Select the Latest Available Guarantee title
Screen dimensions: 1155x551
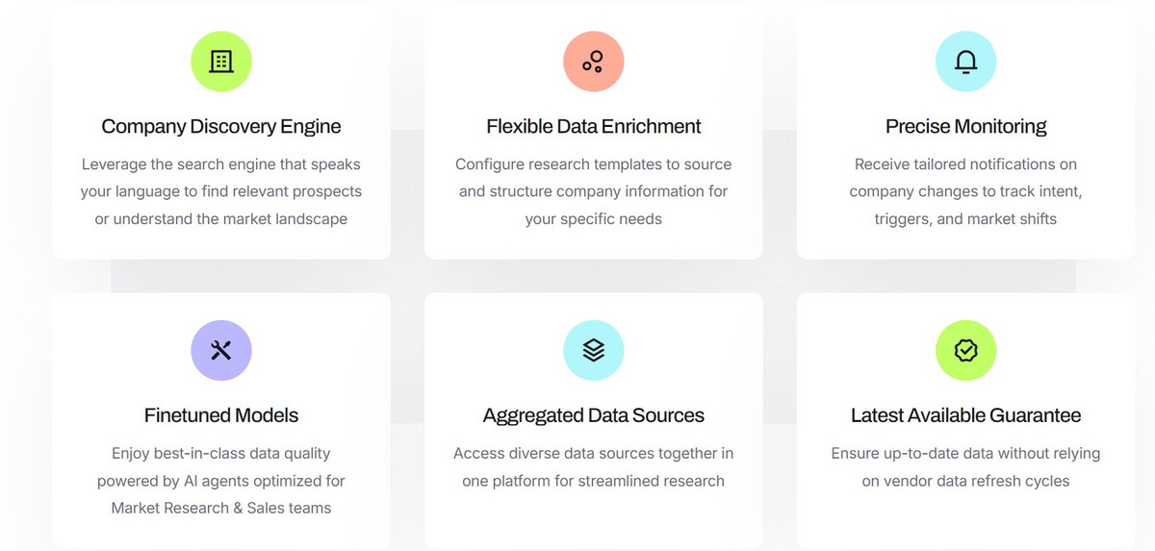pyautogui.click(x=965, y=415)
